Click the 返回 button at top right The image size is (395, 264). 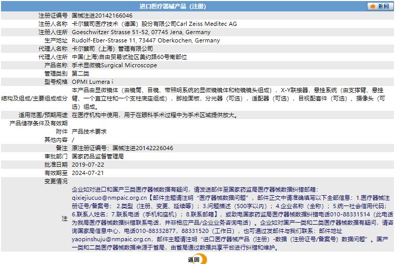click(380, 6)
